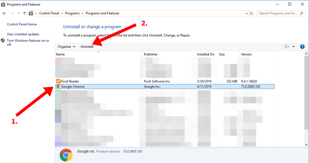Change view using the view icon
The width and height of the screenshot is (309, 163).
coord(287,46)
